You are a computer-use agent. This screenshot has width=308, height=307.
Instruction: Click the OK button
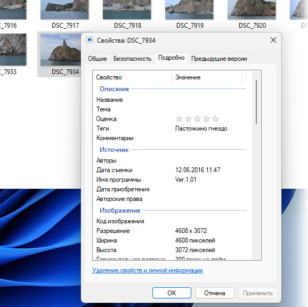[x=172, y=293]
